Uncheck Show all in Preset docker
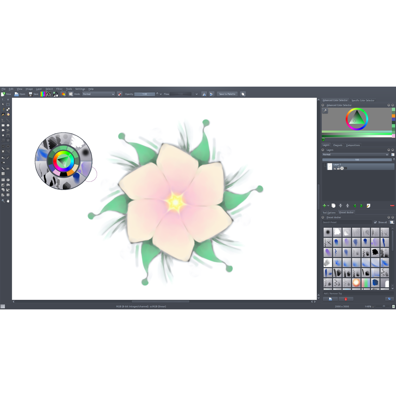This screenshot has width=396, height=396. coord(376,222)
